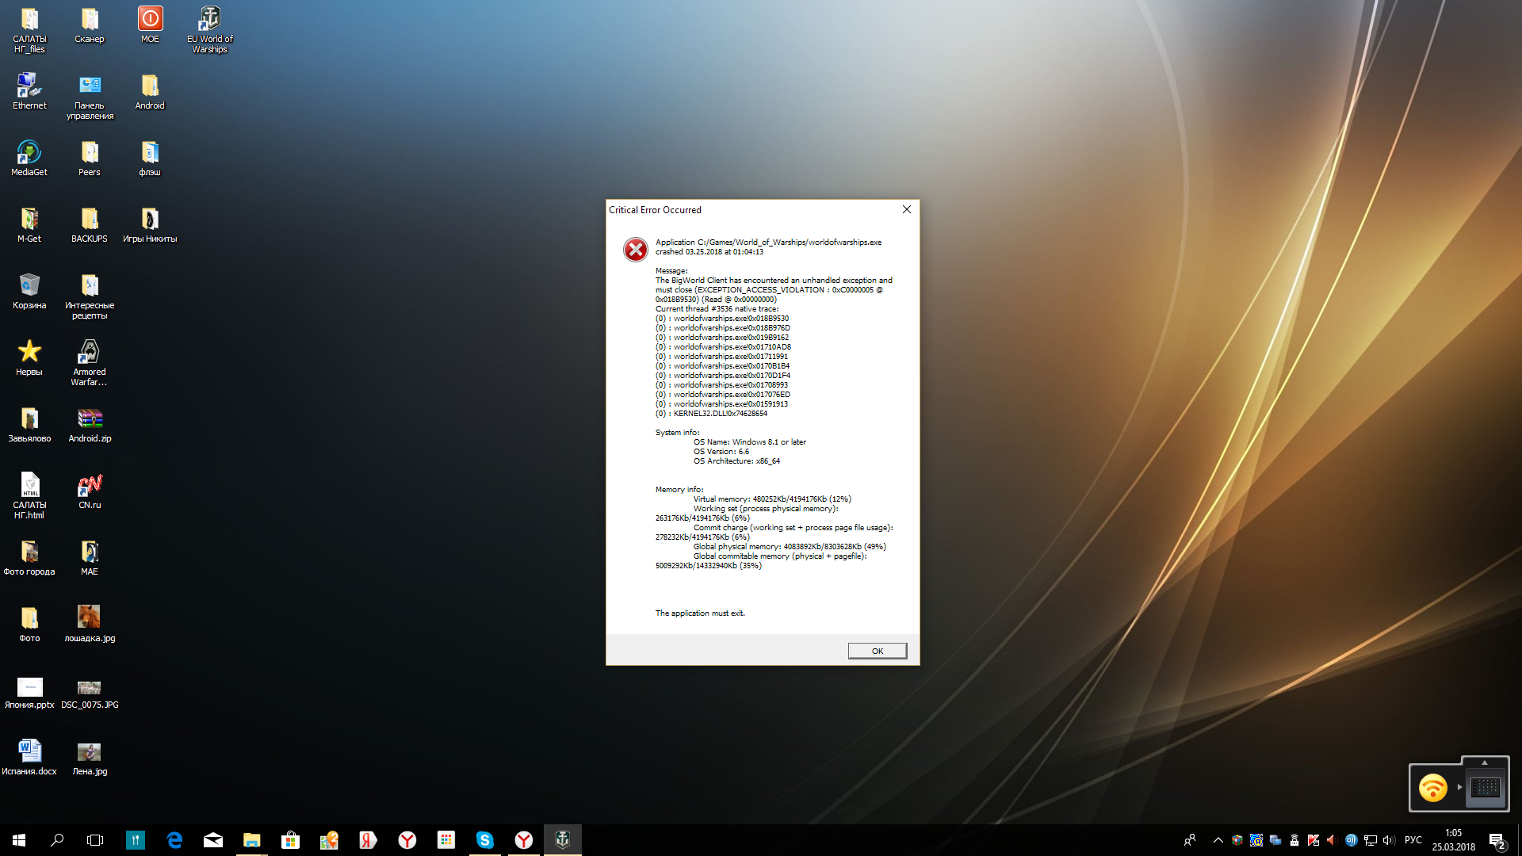Open taskbar search magnifier
Image resolution: width=1522 pixels, height=856 pixels.
pyautogui.click(x=57, y=840)
